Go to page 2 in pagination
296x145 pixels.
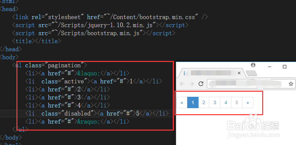click(204, 103)
